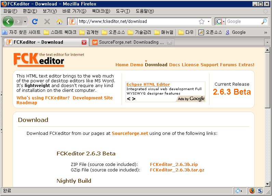
Task: Open the Docs navigation link
Action: click(175, 65)
